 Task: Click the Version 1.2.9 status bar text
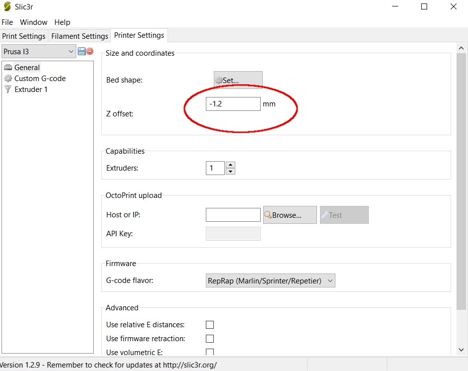(x=108, y=365)
